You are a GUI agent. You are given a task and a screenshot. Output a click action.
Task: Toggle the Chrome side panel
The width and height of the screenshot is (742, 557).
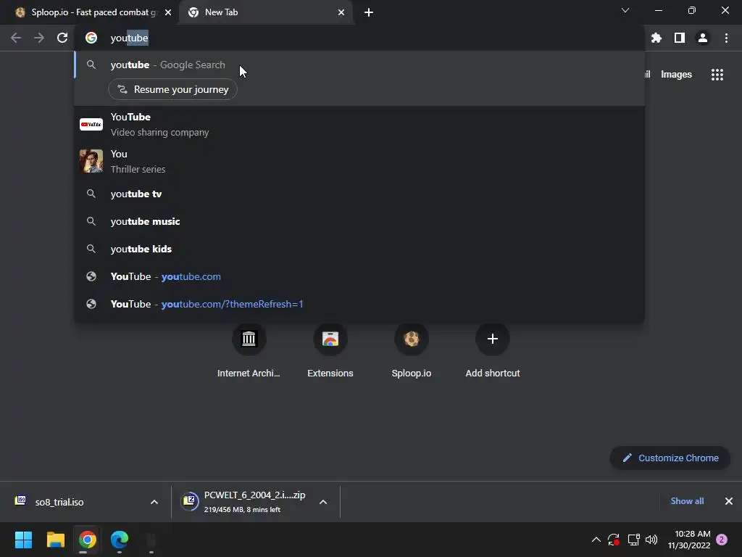[x=680, y=38]
